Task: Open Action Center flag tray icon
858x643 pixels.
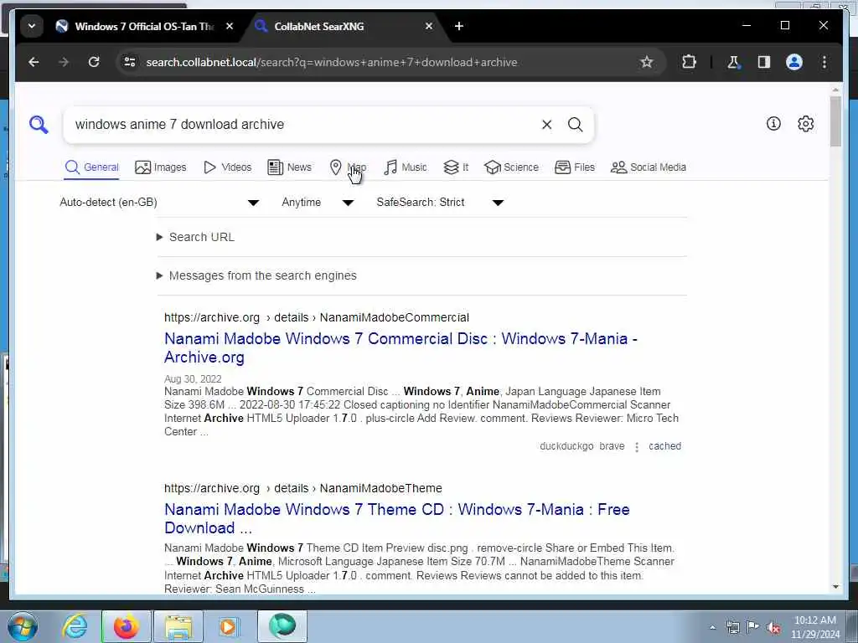Action: point(753,627)
